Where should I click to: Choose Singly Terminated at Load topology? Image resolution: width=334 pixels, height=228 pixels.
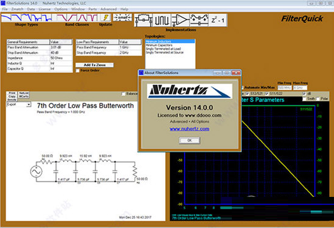163,49
